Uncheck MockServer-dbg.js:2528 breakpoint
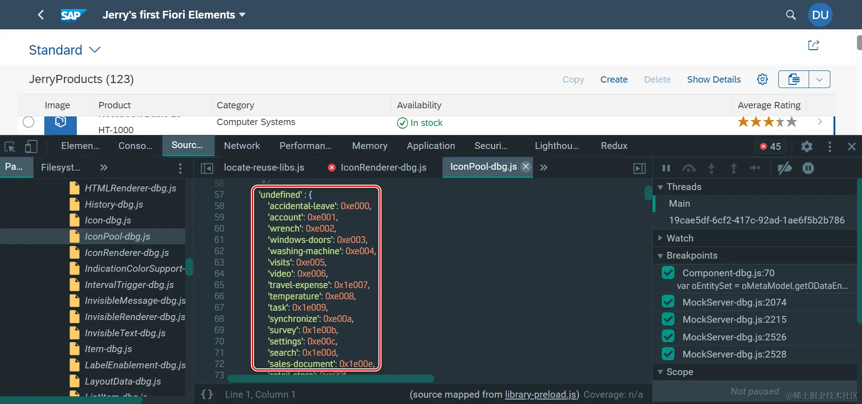862x404 pixels. point(668,353)
